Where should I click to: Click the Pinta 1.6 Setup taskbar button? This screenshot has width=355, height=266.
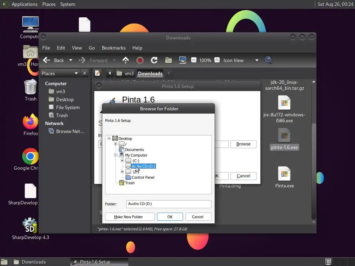point(99,262)
